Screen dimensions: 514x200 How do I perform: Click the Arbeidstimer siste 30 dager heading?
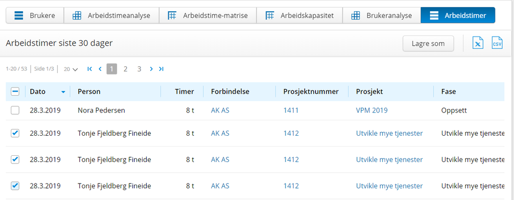click(x=59, y=43)
